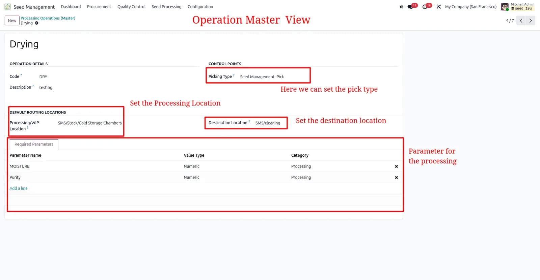
Task: Go to Processing Operations (Master) breadcrumb
Action: coord(48,18)
